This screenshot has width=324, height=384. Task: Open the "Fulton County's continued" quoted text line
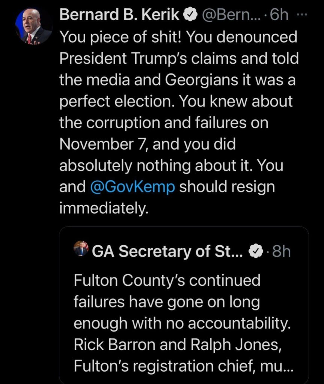point(167,280)
